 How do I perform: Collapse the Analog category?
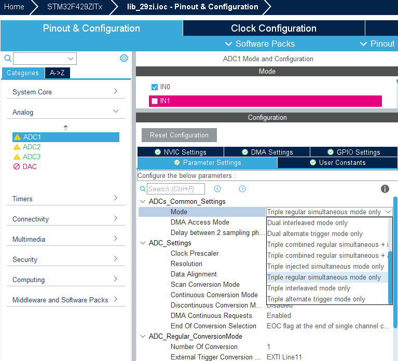(116, 112)
